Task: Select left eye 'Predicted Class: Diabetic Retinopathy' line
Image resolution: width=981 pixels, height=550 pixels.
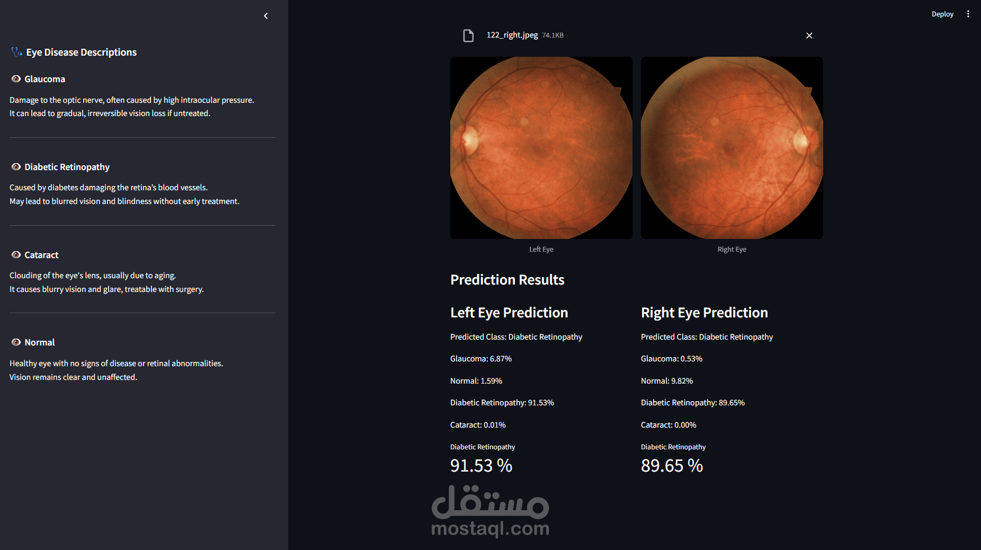Action: [x=516, y=337]
